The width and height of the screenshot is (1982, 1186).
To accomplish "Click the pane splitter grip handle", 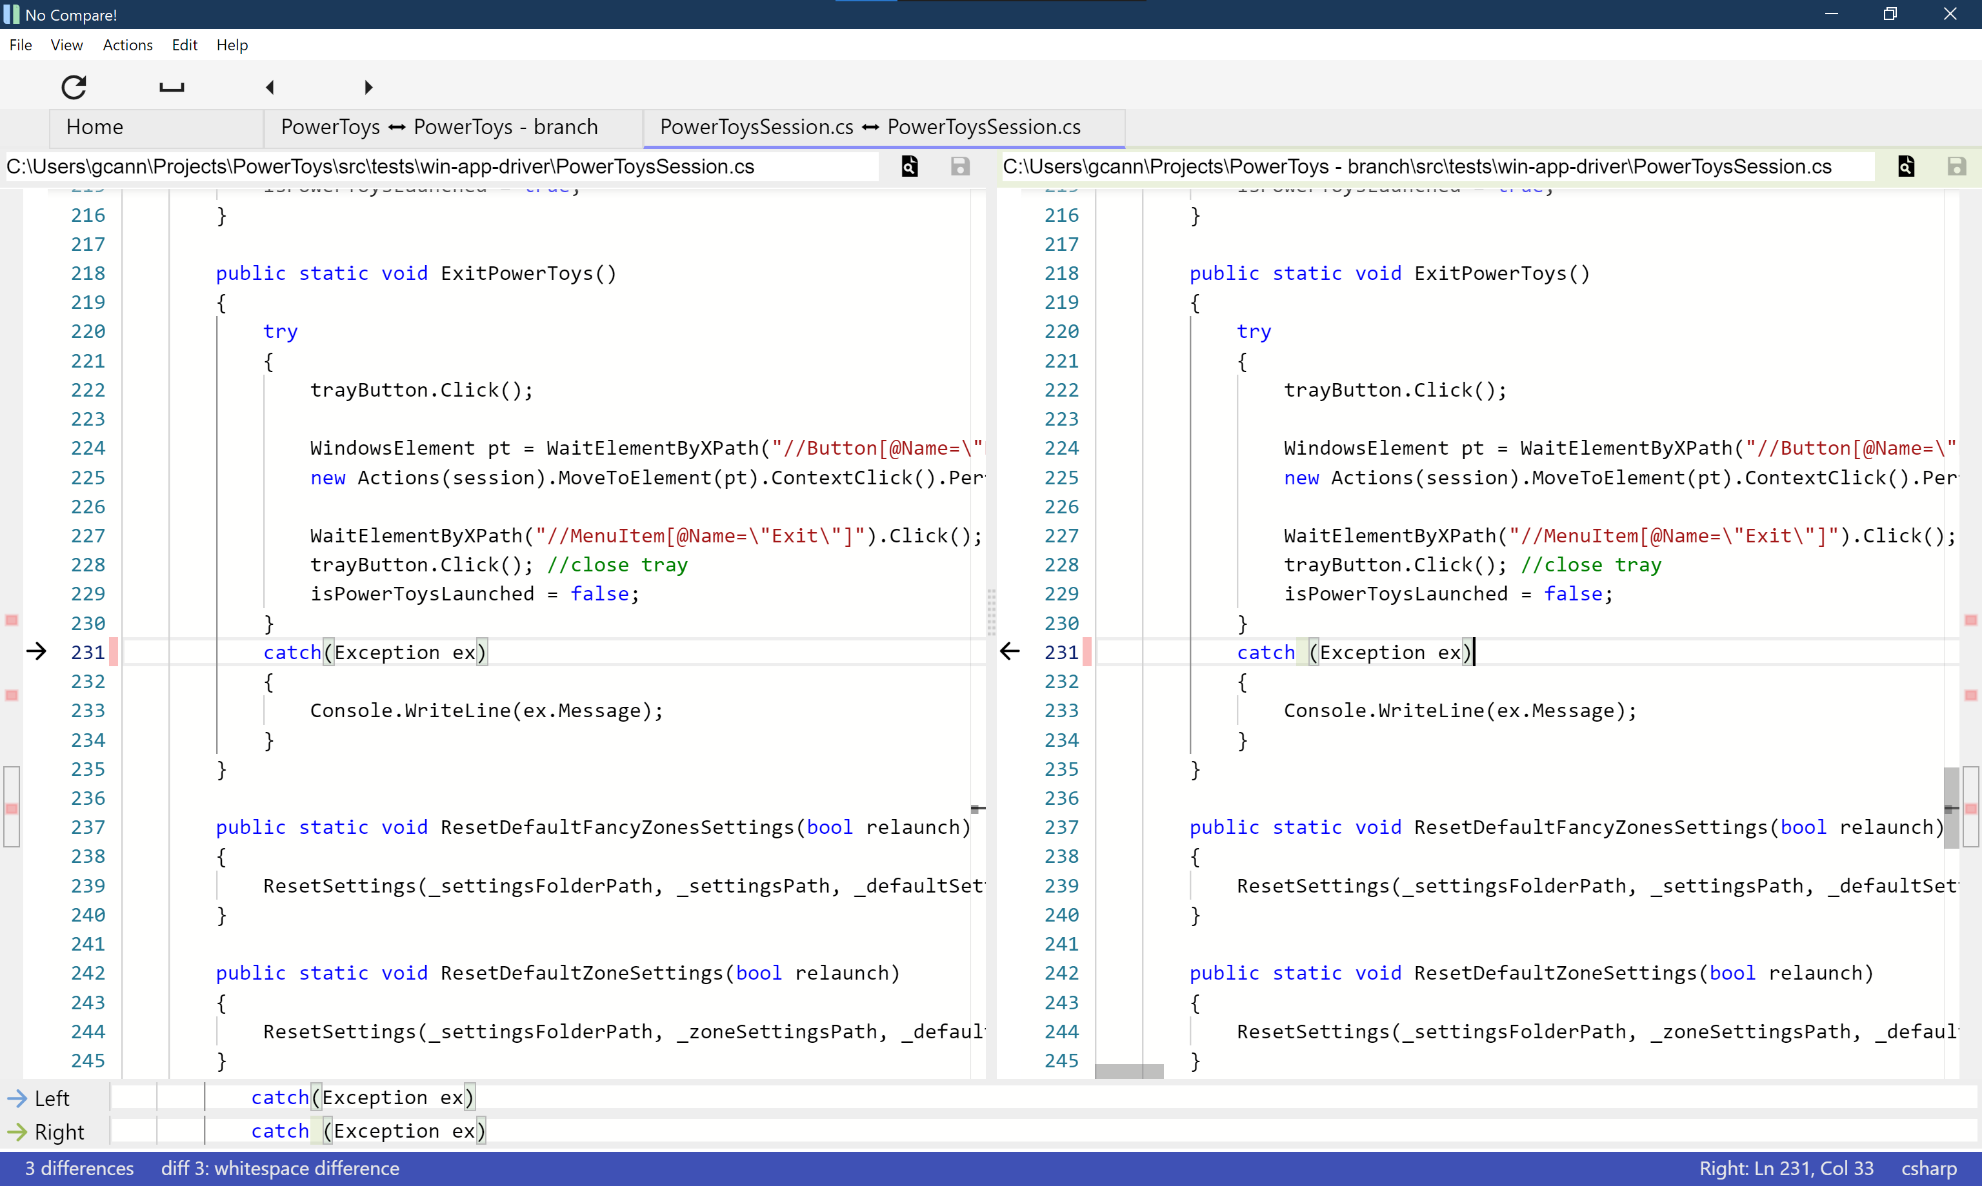I will click(990, 611).
